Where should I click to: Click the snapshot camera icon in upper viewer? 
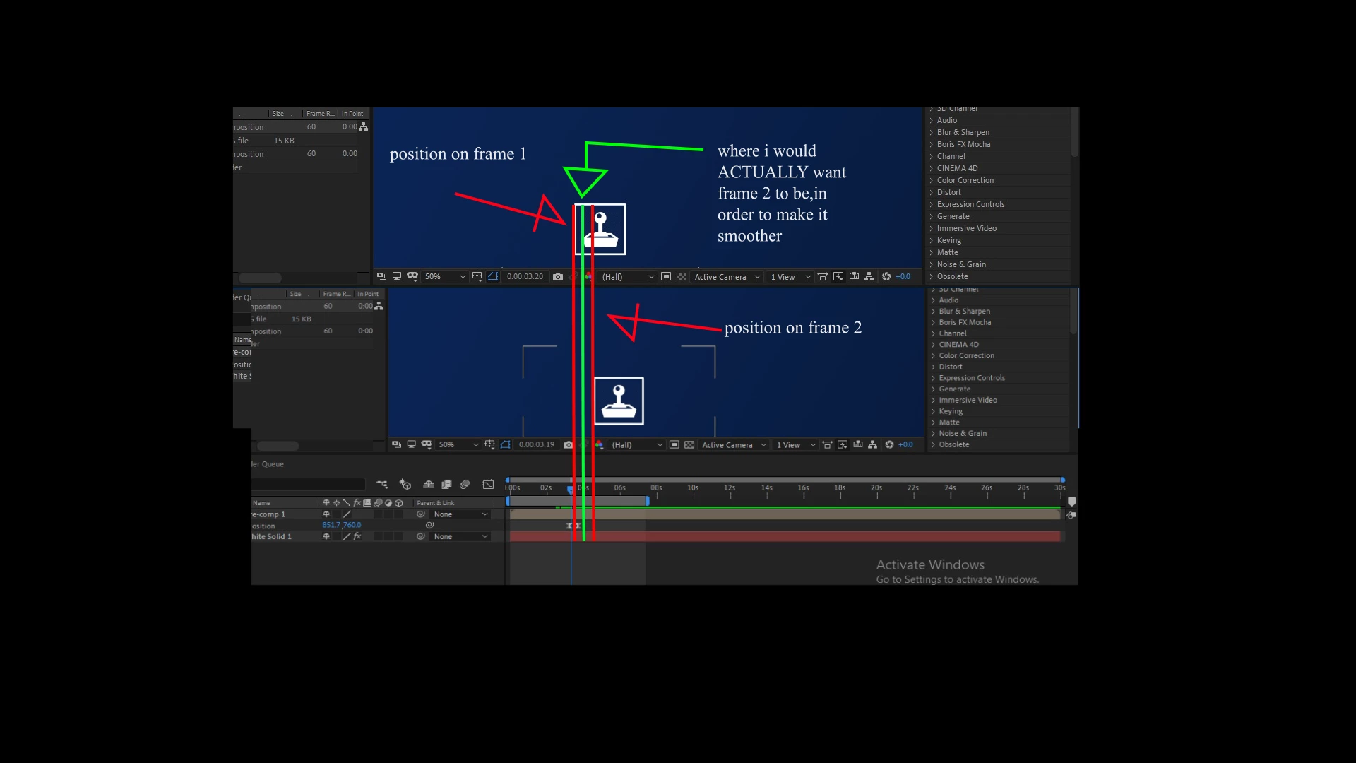click(x=558, y=277)
